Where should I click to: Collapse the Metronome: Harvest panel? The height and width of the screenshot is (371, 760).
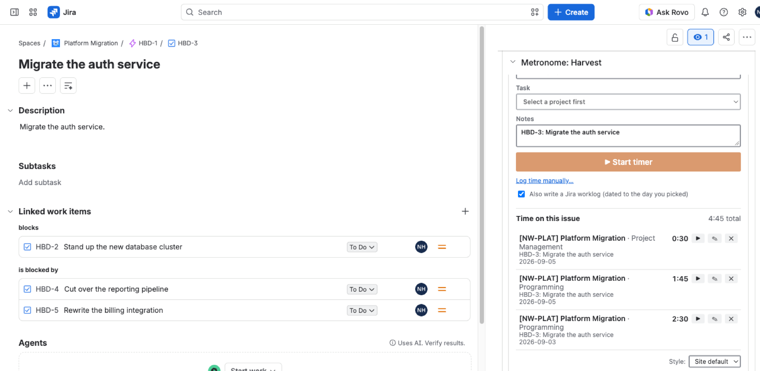point(513,62)
